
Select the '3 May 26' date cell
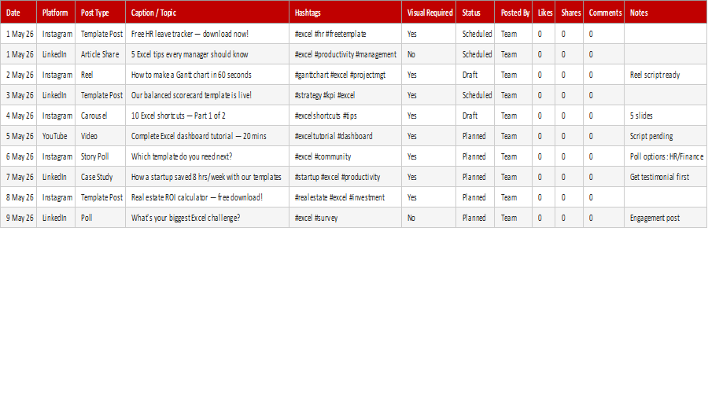point(19,95)
